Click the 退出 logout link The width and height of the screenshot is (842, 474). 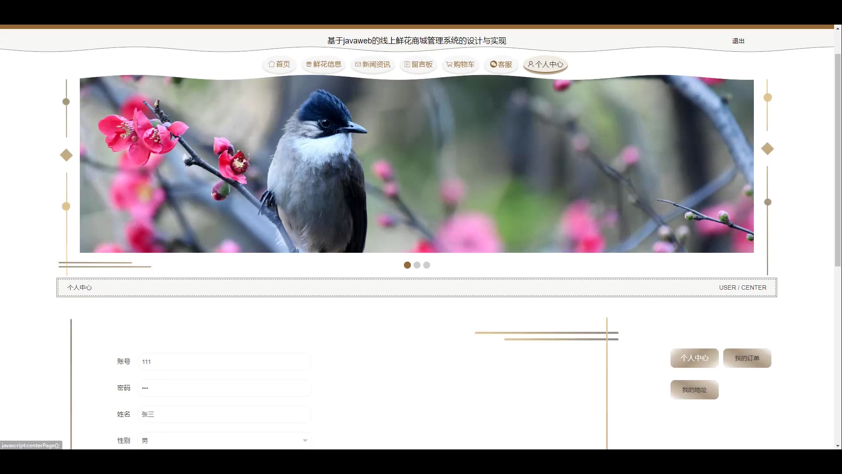click(x=738, y=41)
